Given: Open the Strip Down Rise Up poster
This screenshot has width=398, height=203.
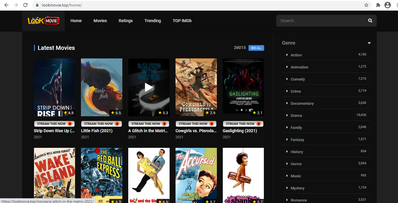Looking at the screenshot, I should pos(54,87).
